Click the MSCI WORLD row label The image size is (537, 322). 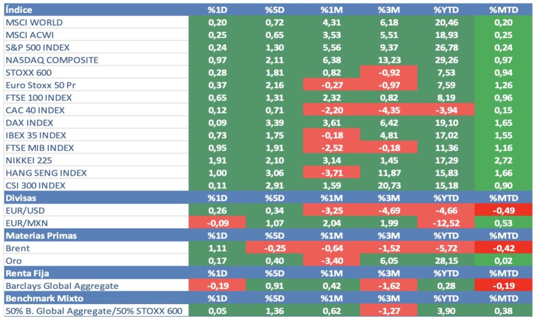click(x=34, y=23)
